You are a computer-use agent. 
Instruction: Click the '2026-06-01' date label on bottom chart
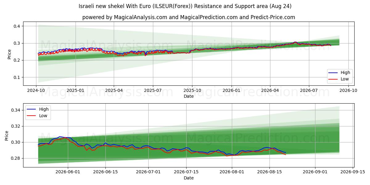pyautogui.click(x=68, y=172)
